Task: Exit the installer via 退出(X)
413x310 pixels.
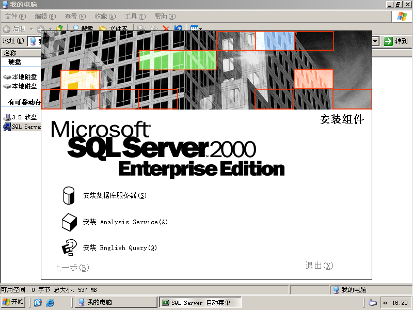Action: coord(319,266)
